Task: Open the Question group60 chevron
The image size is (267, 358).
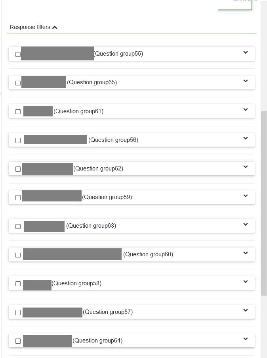Action: 246,253
